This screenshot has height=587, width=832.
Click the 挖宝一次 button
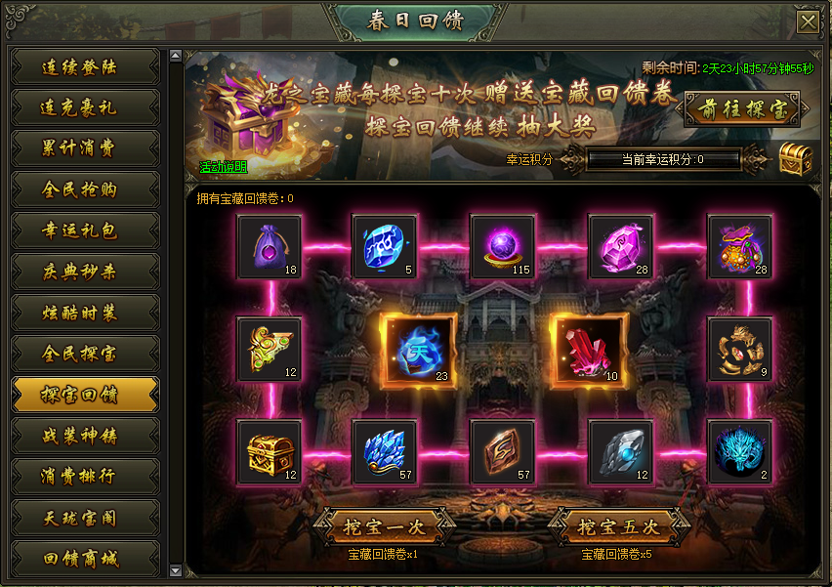[x=384, y=526]
